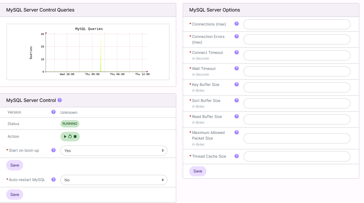This screenshot has width=364, height=203.
Task: Open help for Connections (max)
Action: coord(236,23)
